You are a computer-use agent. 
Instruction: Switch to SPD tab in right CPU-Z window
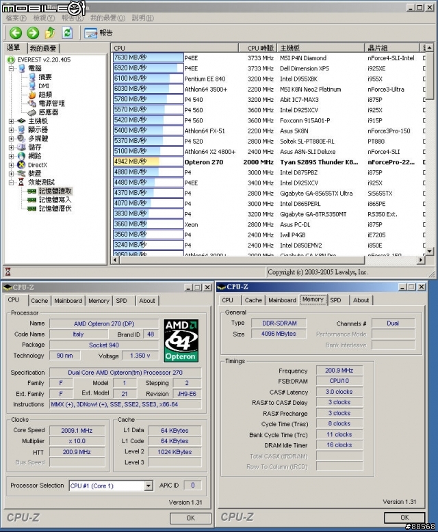coord(335,300)
